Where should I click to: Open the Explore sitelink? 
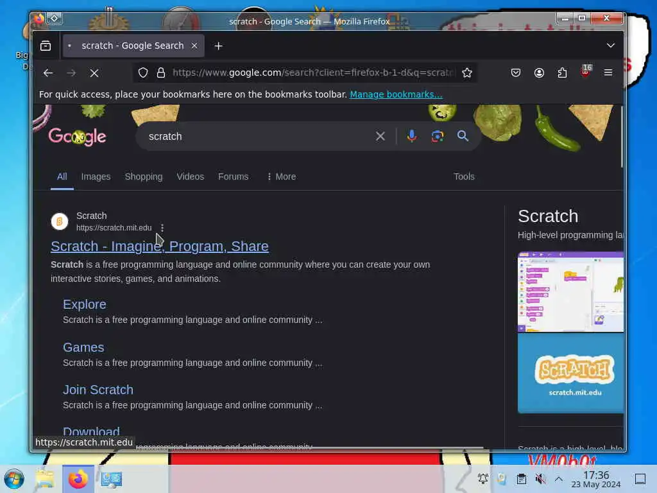click(x=85, y=304)
